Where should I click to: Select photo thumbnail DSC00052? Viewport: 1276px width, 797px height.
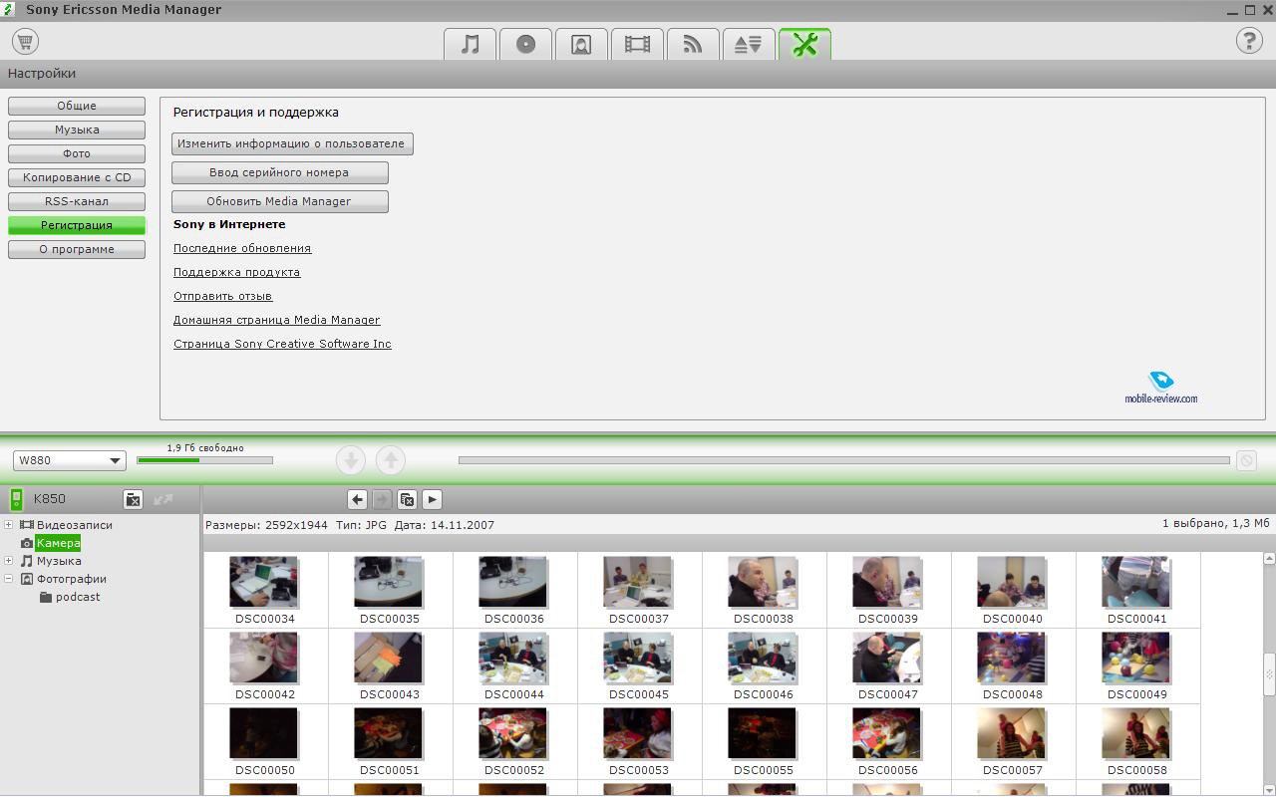(512, 733)
